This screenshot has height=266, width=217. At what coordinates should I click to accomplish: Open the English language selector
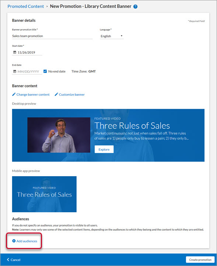(x=112, y=36)
